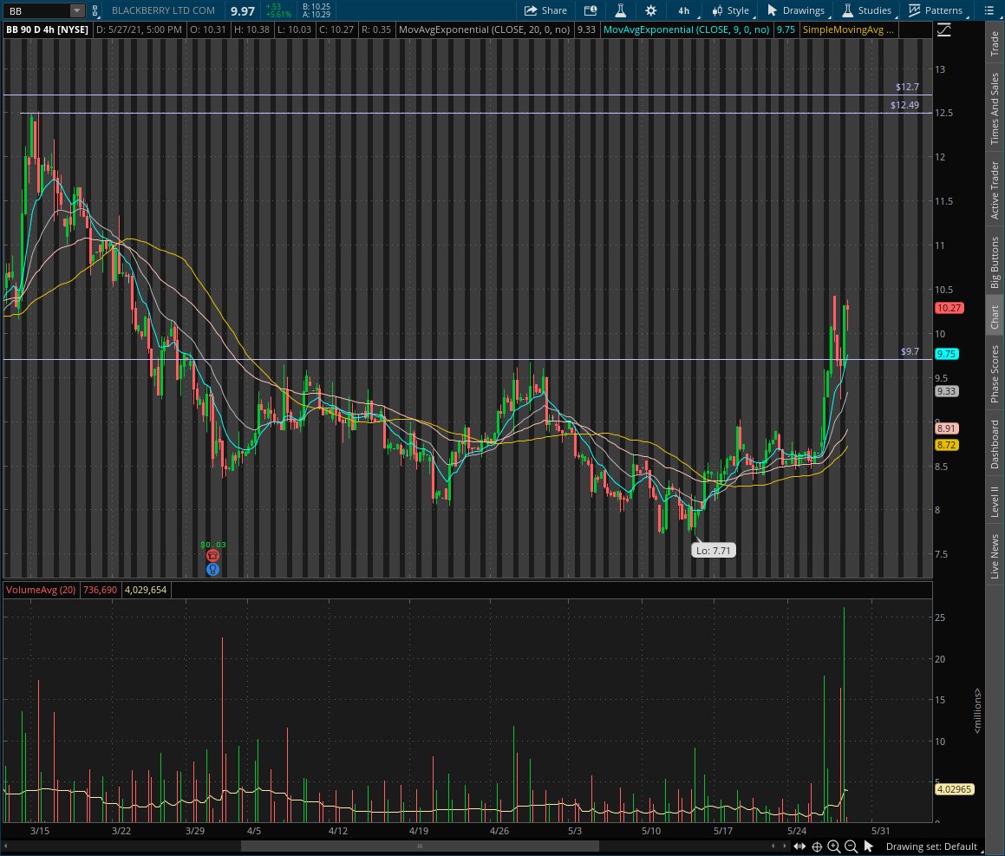Click the BB 90 D 4h [NYSE] chart label
Screen dimensions: 1005x856
point(48,29)
